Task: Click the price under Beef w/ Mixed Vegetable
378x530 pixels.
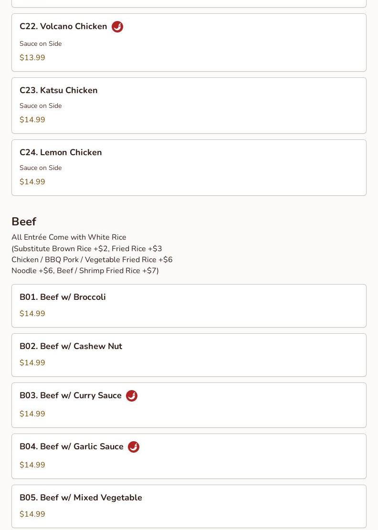Action: (32, 514)
